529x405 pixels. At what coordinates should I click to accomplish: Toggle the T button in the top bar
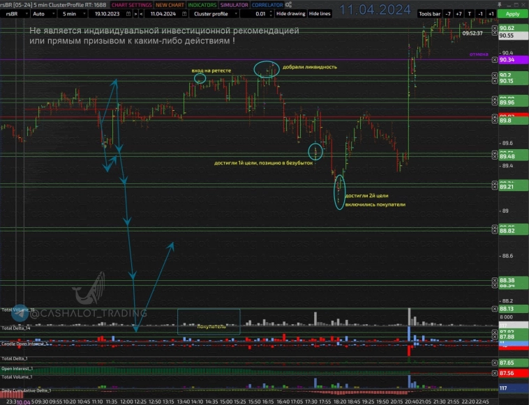pyautogui.click(x=469, y=13)
